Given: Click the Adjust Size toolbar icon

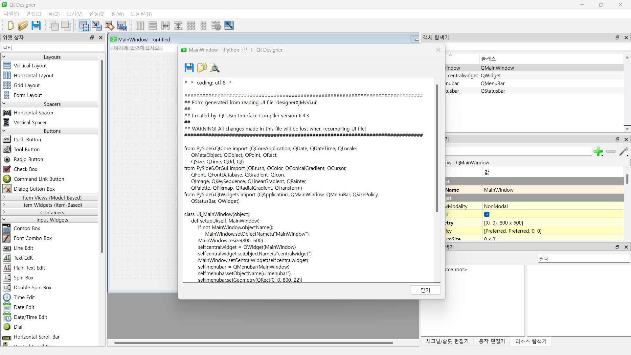Looking at the screenshot, I should click(x=229, y=26).
